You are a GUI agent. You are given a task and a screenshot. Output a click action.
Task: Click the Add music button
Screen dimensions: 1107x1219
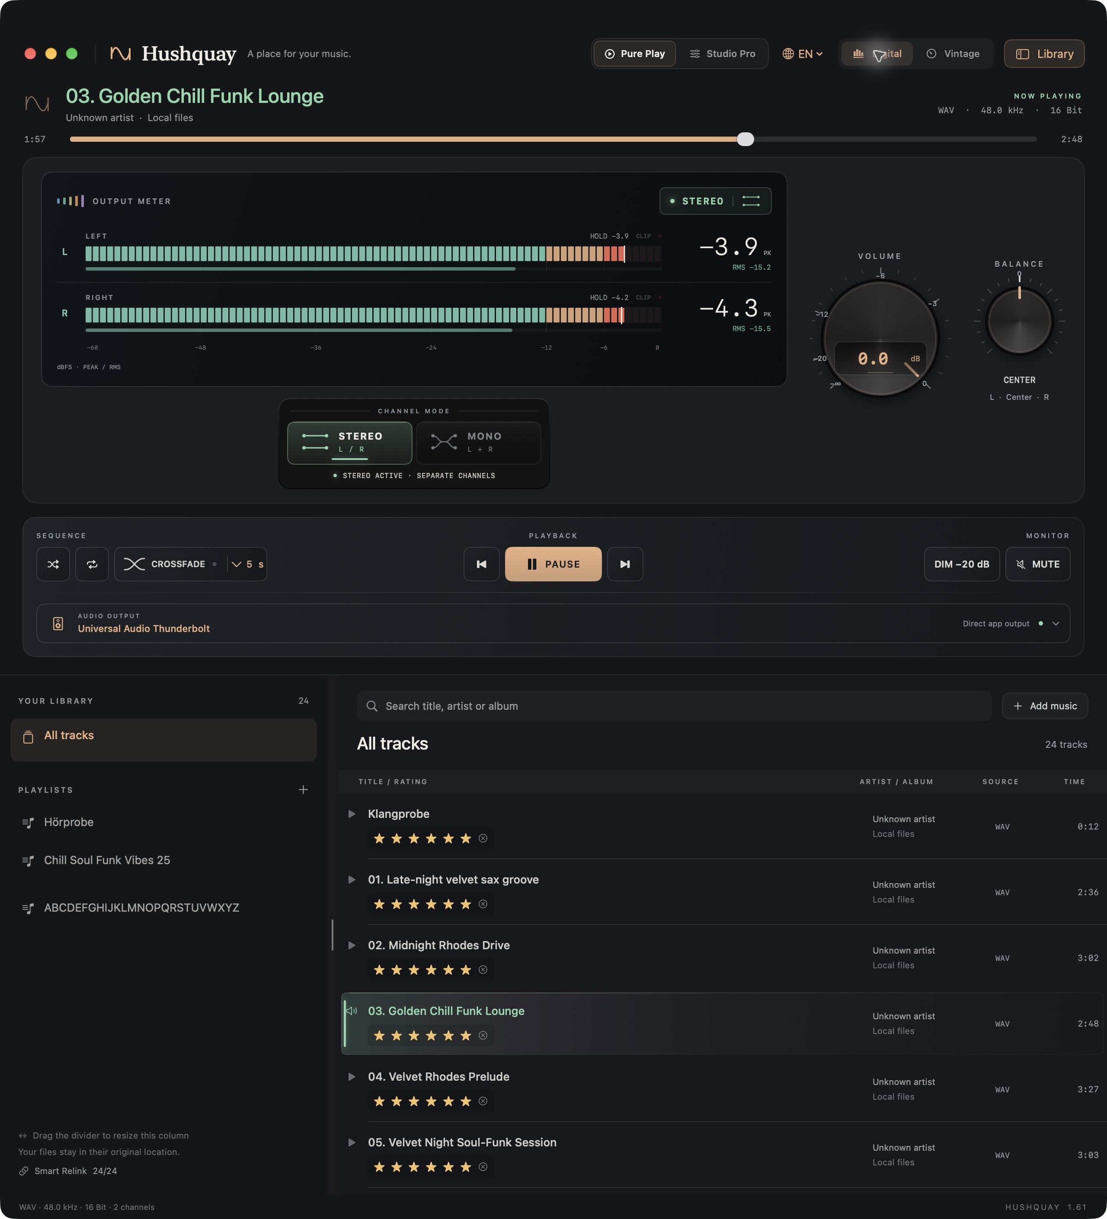point(1045,705)
